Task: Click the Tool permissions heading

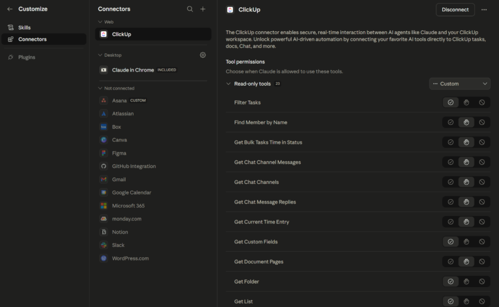Action: 245,62
